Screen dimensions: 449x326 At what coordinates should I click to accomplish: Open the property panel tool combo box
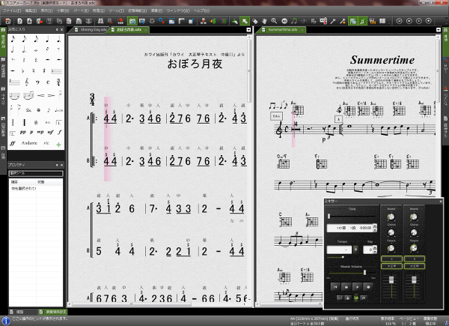(x=35, y=173)
